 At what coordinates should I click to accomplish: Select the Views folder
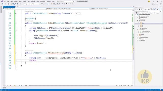tap(142, 36)
